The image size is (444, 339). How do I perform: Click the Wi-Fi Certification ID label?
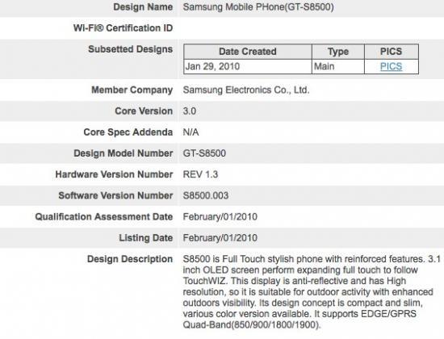[x=123, y=28]
